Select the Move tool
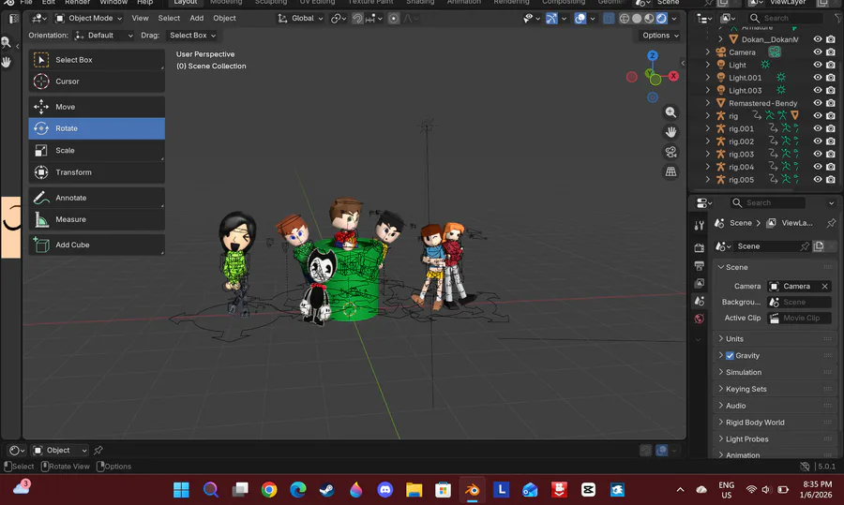844x505 pixels. tap(97, 107)
